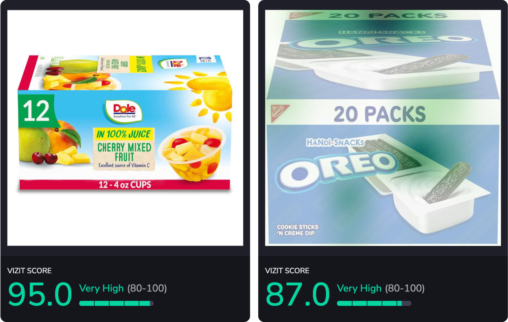Click the score bar under 87.0 rating

coord(374,303)
